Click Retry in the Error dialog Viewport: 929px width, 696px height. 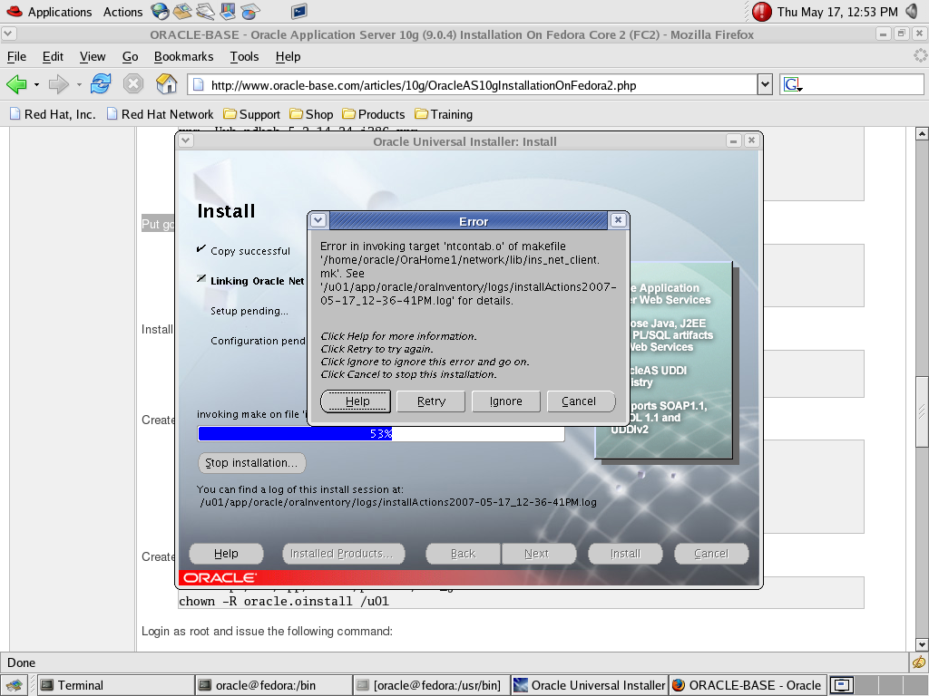click(431, 401)
